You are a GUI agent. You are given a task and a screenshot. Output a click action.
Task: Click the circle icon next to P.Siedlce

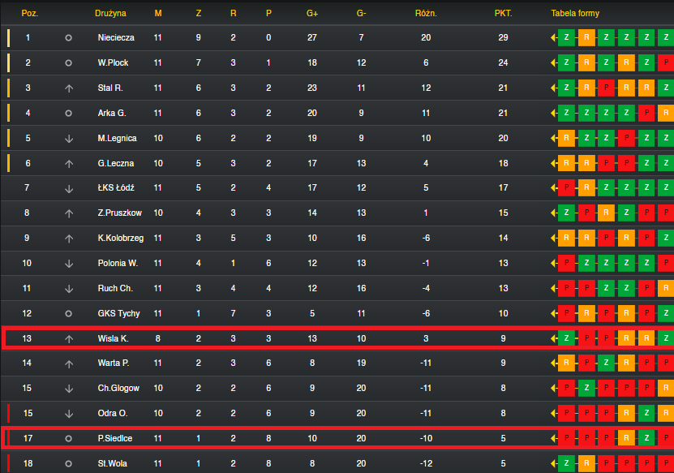pos(68,439)
